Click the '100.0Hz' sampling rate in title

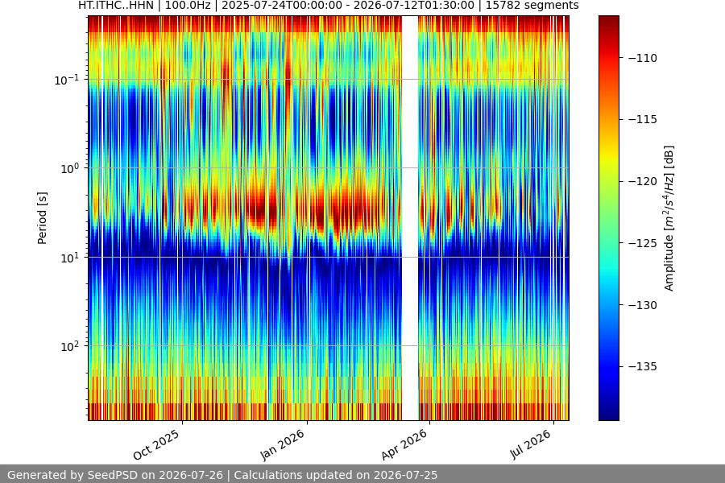click(188, 6)
